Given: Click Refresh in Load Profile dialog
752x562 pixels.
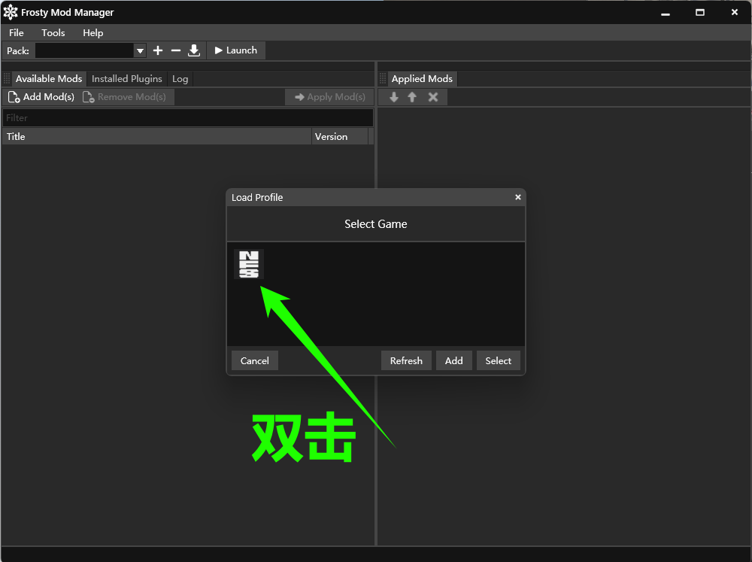Looking at the screenshot, I should (x=406, y=361).
